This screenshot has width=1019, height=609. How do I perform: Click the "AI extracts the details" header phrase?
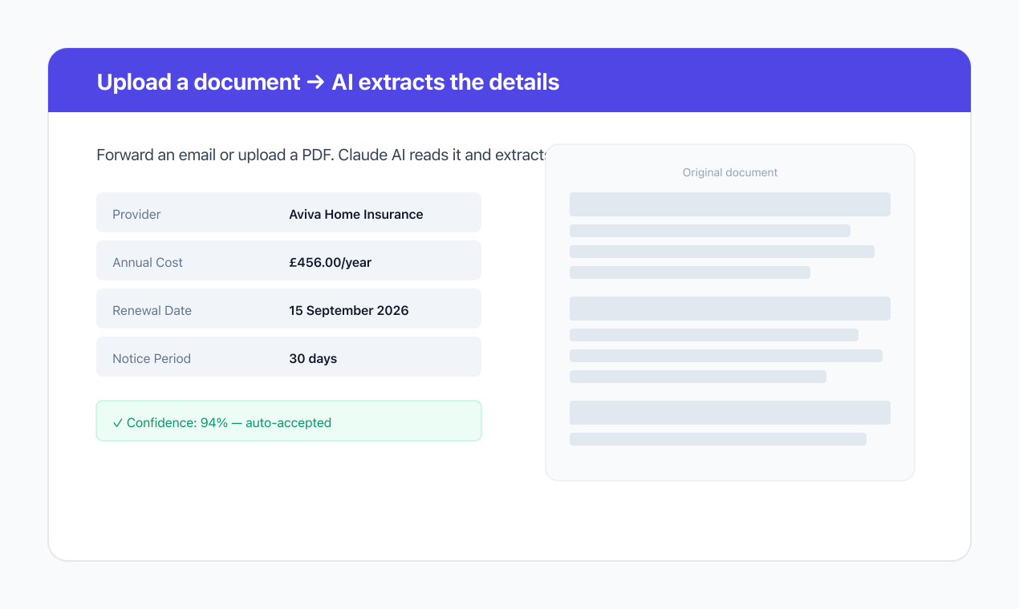point(445,82)
